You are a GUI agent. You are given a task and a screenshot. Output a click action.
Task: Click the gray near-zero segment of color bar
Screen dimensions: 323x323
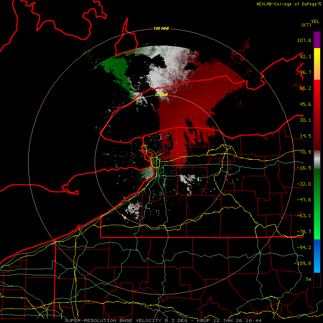pos(317,160)
